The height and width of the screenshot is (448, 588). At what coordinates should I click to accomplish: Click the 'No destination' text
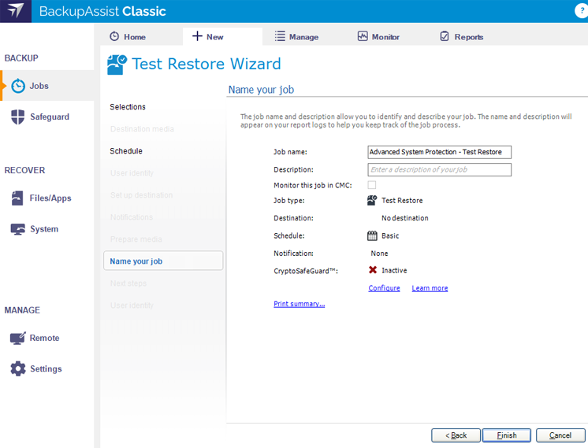(404, 218)
